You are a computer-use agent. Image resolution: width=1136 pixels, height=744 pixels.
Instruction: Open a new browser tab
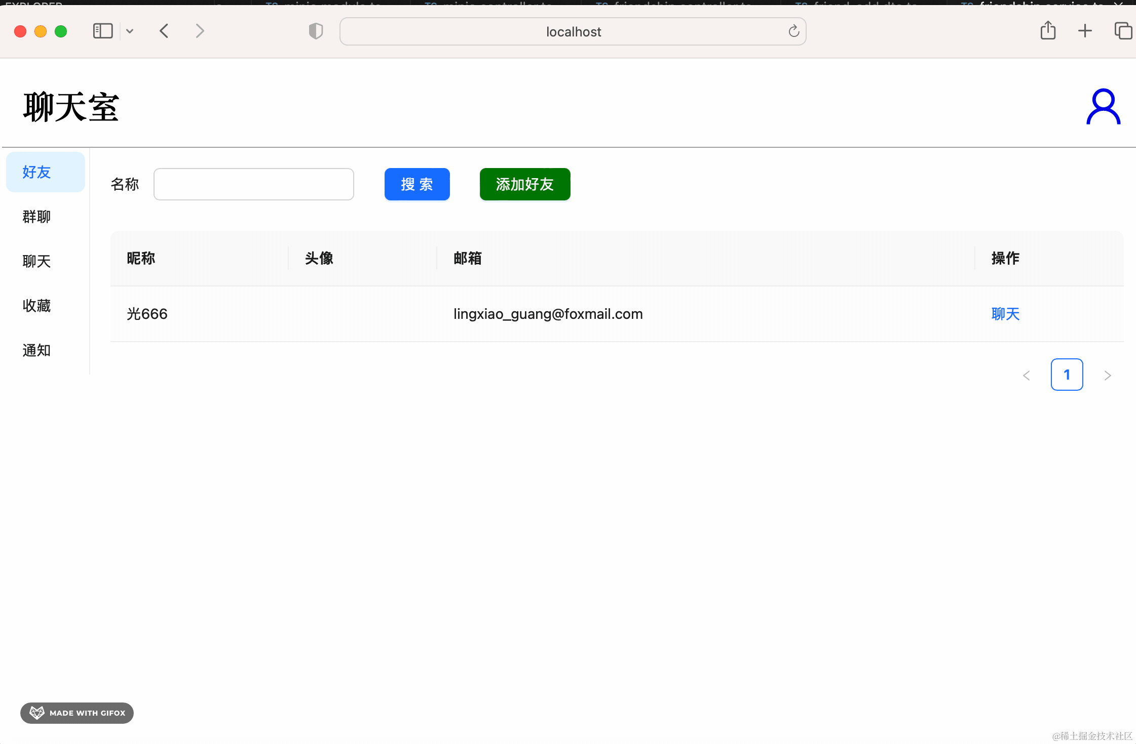pyautogui.click(x=1085, y=31)
